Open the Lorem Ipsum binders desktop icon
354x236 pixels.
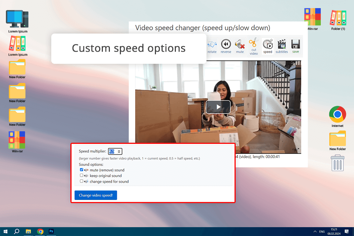[x=18, y=46]
